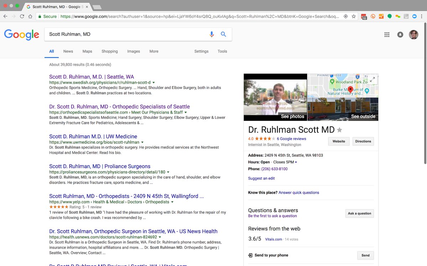The width and height of the screenshot is (427, 266).
Task: Open Vitals.com review link
Action: point(274,239)
